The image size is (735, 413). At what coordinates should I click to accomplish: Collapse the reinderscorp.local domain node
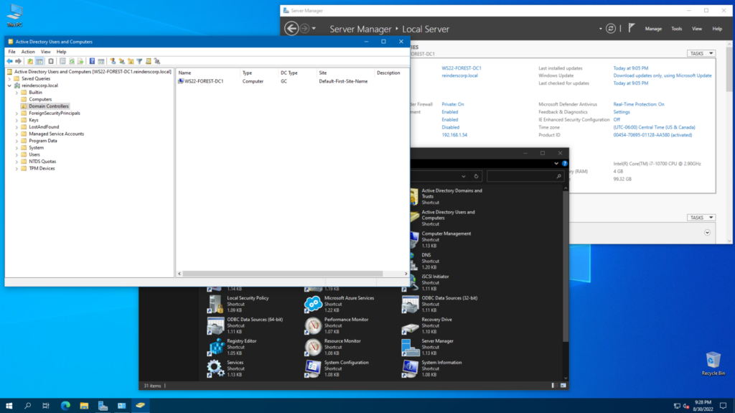pos(9,86)
